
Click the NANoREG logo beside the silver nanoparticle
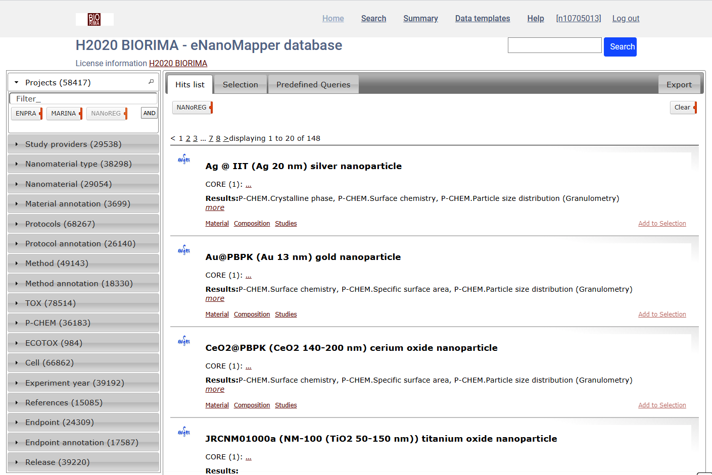(184, 160)
